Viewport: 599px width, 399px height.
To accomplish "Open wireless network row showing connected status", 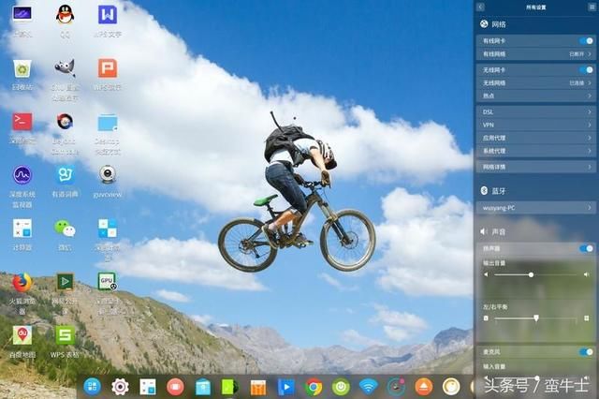I will 536,83.
